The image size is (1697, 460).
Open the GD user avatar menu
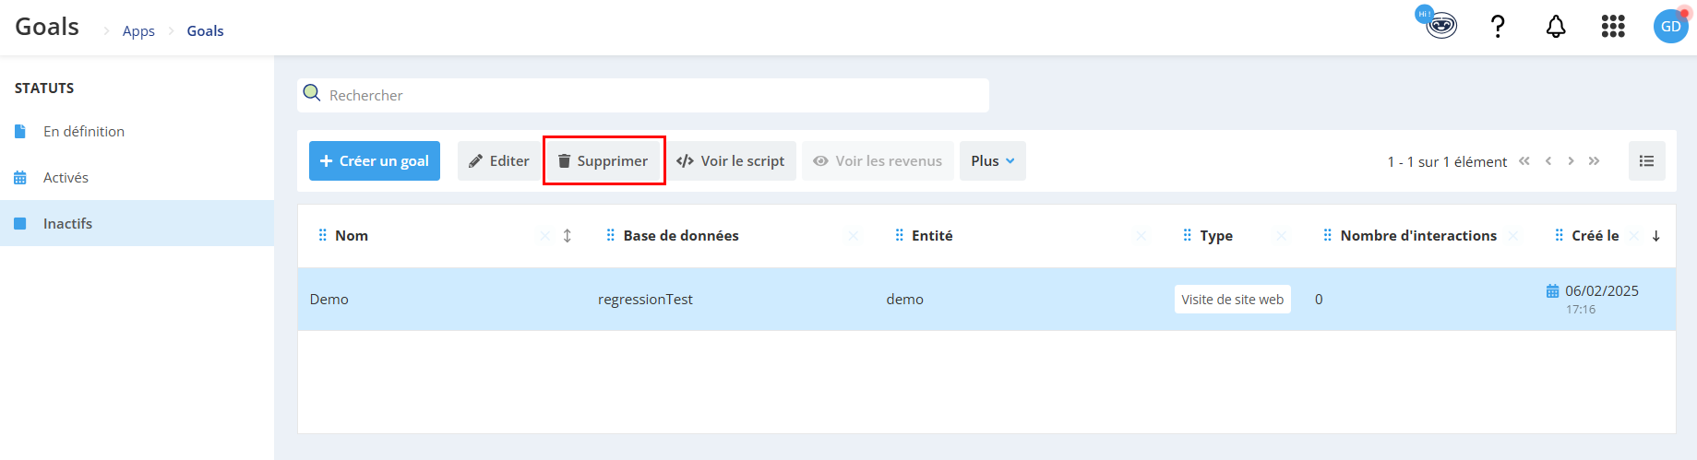coord(1670,26)
